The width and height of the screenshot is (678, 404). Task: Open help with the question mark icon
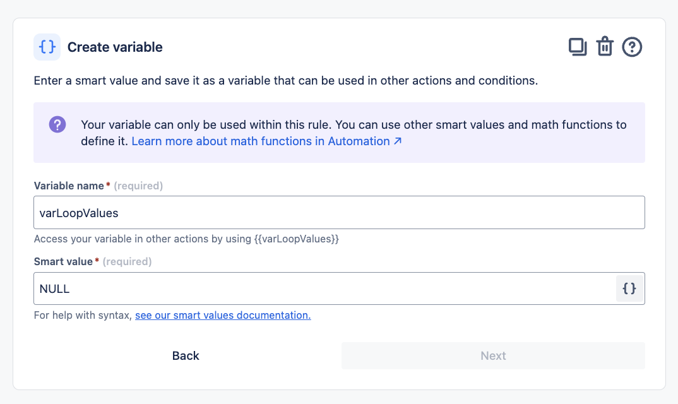click(x=632, y=47)
